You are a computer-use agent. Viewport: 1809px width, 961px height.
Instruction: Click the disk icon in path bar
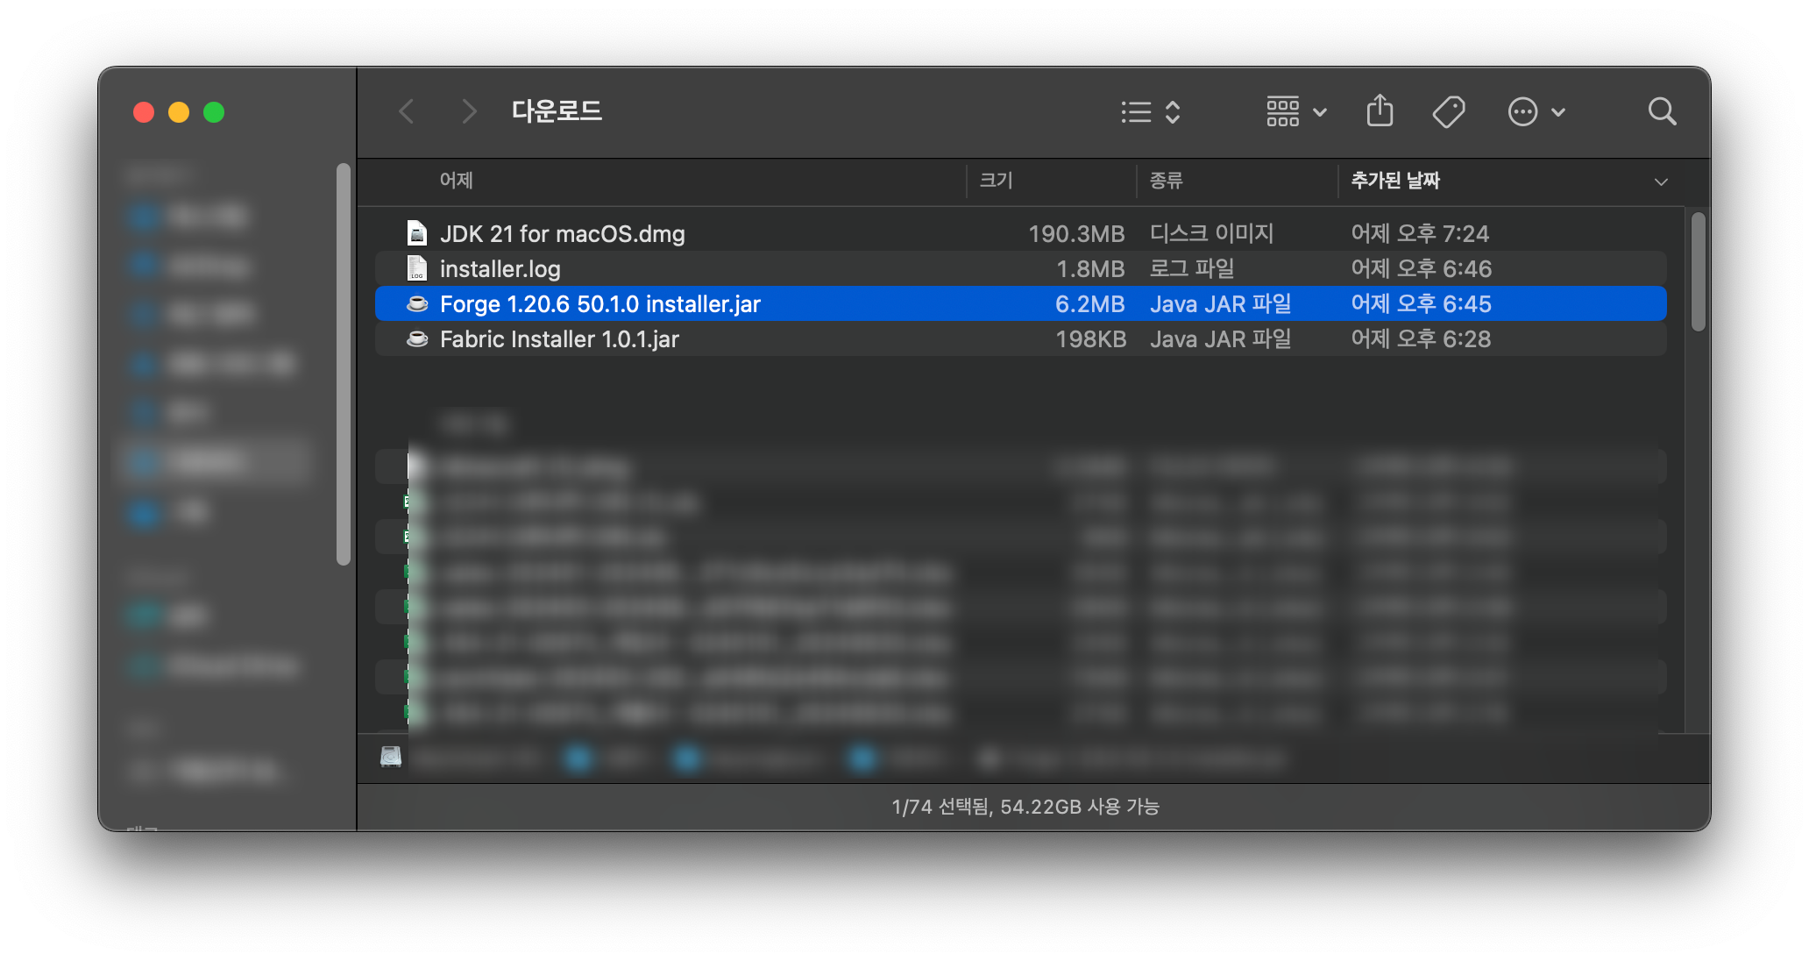point(391,757)
